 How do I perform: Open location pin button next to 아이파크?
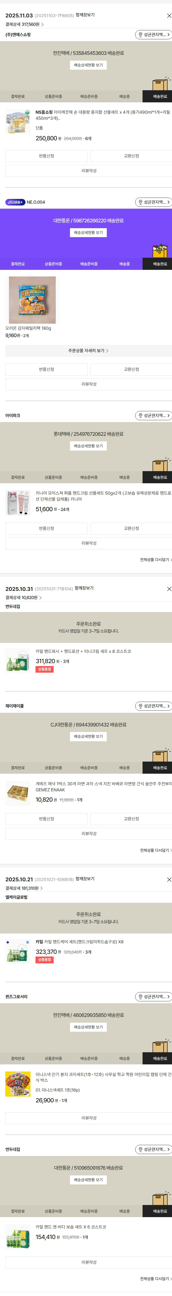(153, 415)
